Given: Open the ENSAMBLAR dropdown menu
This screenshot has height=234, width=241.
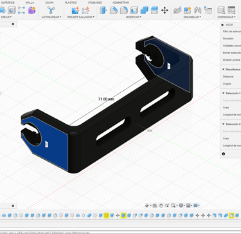Looking at the screenshot, I should tap(192, 17).
